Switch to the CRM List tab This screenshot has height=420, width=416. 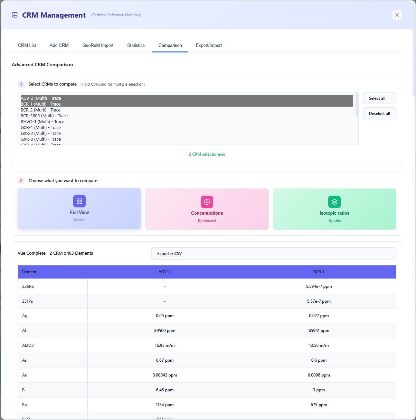pyautogui.click(x=27, y=45)
